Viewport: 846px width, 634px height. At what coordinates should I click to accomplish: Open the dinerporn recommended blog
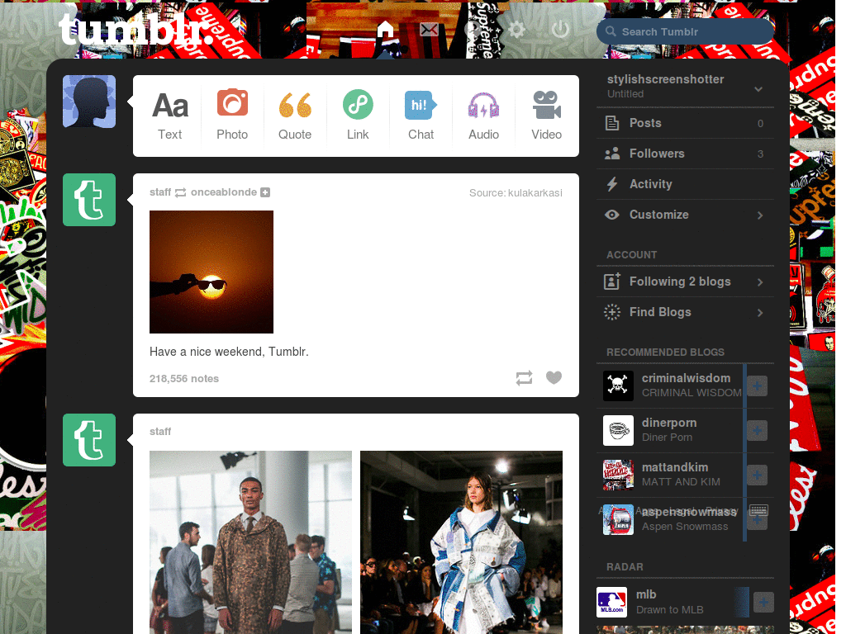point(669,423)
